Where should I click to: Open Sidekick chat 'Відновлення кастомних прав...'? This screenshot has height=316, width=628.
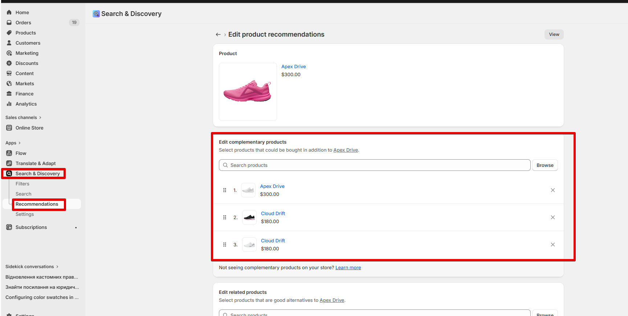(x=42, y=277)
